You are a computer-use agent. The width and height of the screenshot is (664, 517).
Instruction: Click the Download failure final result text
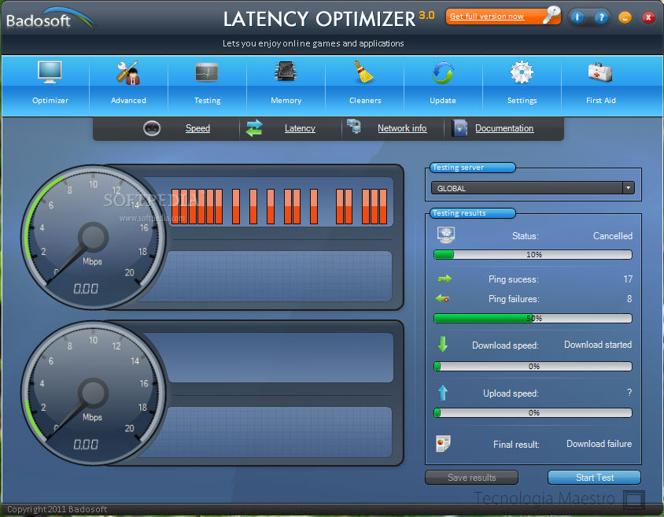pos(599,443)
